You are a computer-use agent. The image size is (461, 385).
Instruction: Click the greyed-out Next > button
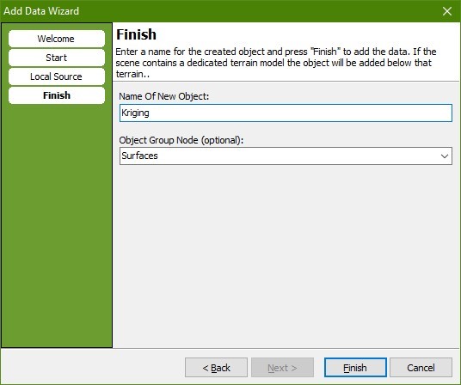point(282,367)
